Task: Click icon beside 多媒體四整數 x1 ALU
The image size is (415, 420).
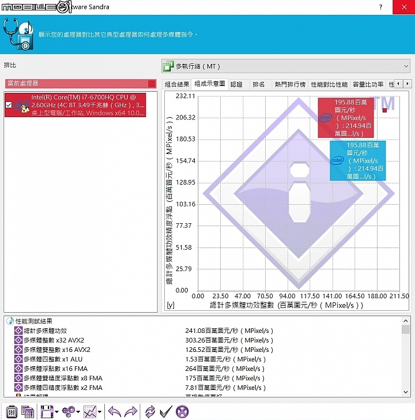Action: pos(18,359)
